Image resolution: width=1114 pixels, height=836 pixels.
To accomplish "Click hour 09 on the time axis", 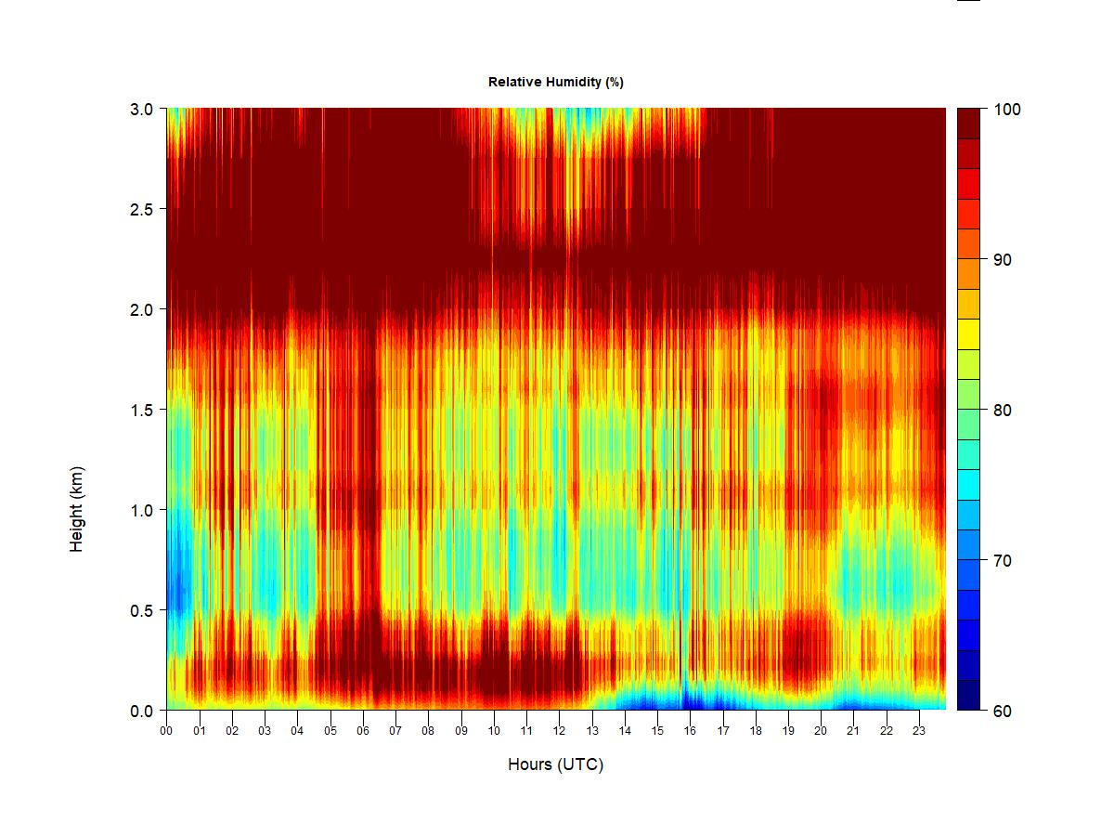I will point(460,731).
